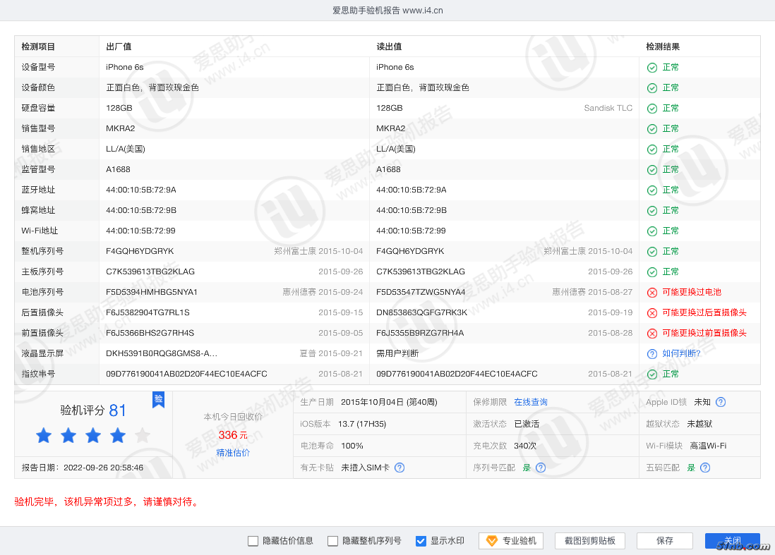Click red X icon for 后置摄像头
The width and height of the screenshot is (775, 555).
tap(652, 313)
